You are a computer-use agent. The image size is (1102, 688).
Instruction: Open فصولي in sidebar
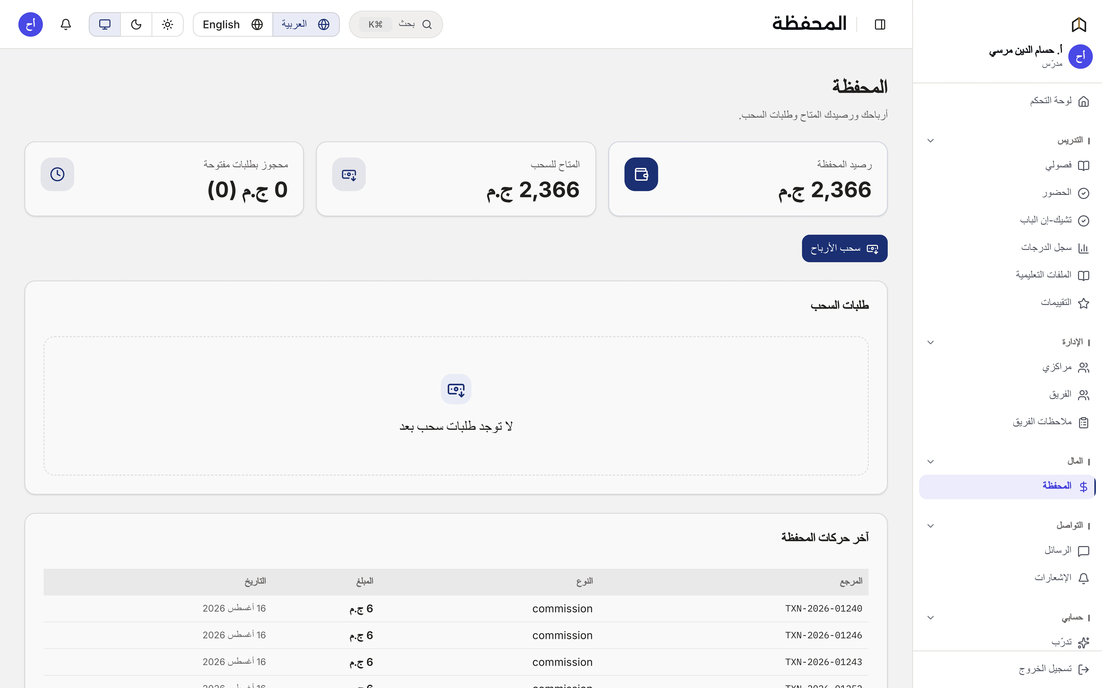pyautogui.click(x=1007, y=166)
